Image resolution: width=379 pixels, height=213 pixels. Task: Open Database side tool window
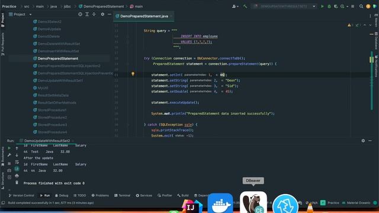pos(377,41)
